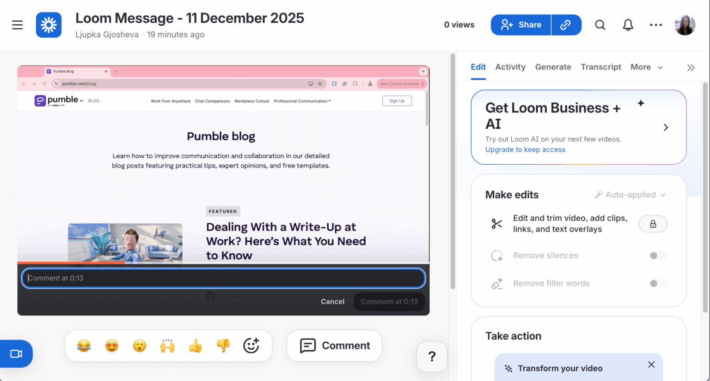
Task: Copy the video link icon beside Share
Action: (566, 24)
